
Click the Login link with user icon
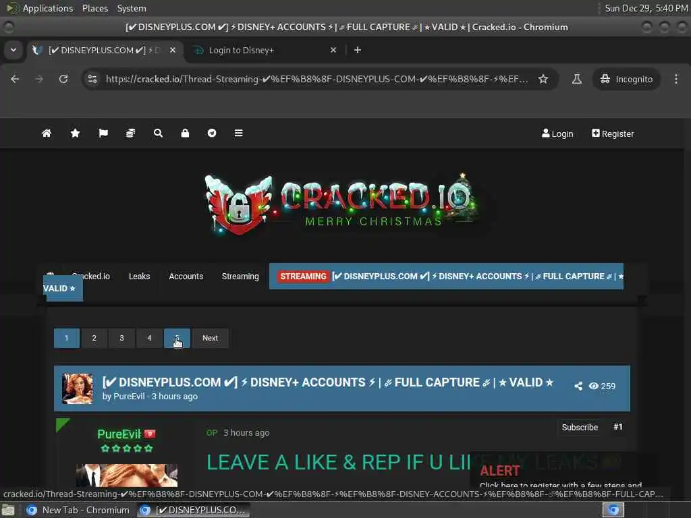557,134
